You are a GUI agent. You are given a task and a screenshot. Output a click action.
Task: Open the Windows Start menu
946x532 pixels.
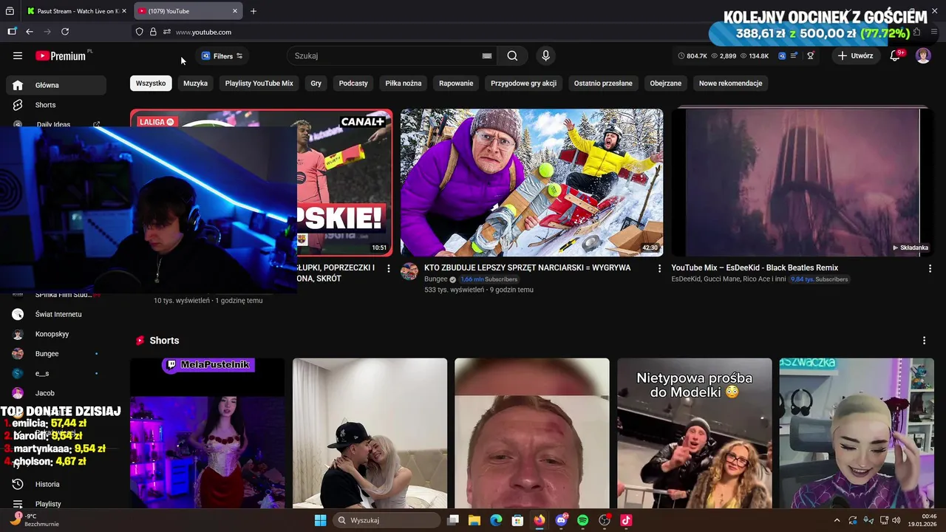click(x=320, y=520)
